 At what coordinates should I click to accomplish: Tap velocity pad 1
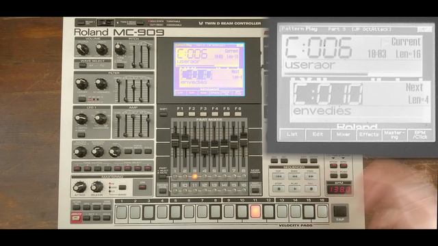click(x=122, y=212)
